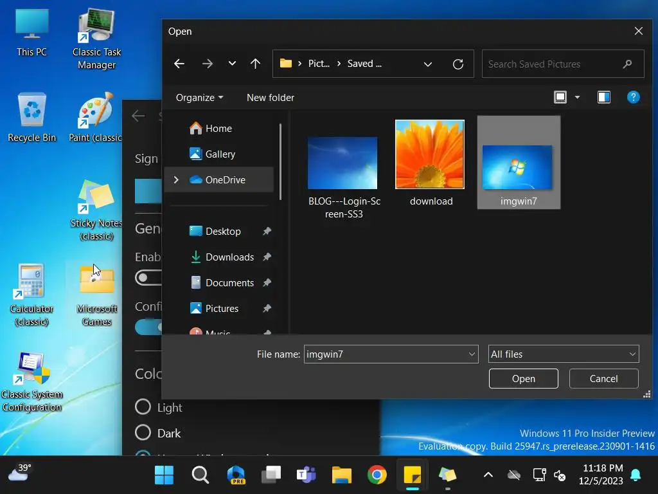Open File Explorer from taskbar
Viewport: 658px width, 494px height.
[x=342, y=475]
